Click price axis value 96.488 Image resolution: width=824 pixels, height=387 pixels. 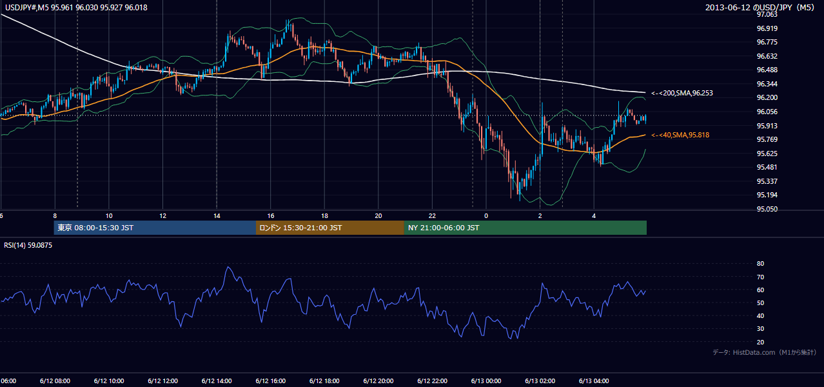767,70
